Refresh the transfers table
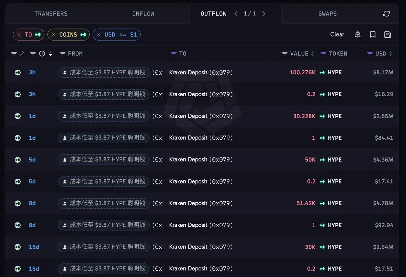 pyautogui.click(x=386, y=14)
